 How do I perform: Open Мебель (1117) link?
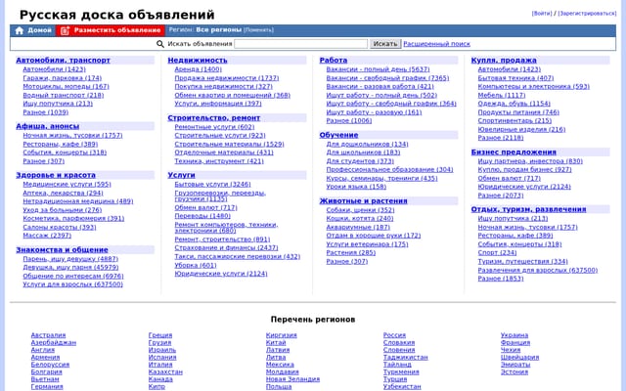pyautogui.click(x=502, y=96)
